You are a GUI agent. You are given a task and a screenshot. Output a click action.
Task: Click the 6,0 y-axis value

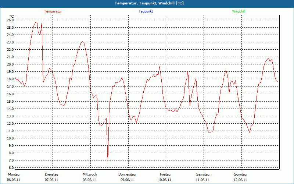(11, 168)
